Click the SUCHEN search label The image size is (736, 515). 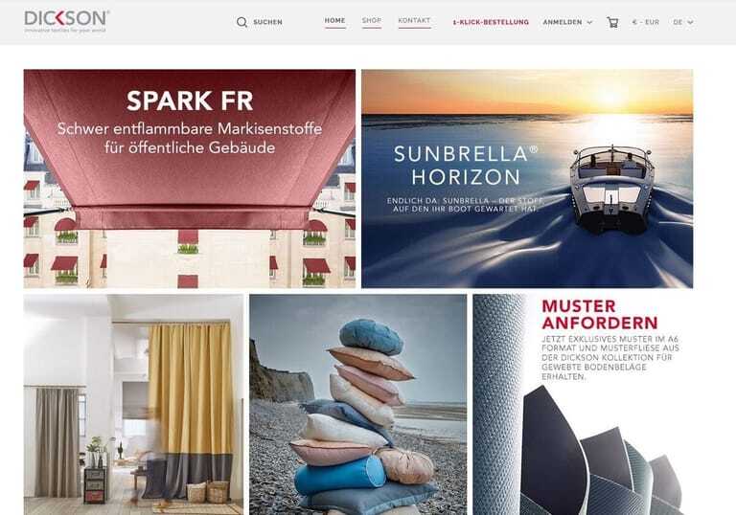tap(267, 22)
